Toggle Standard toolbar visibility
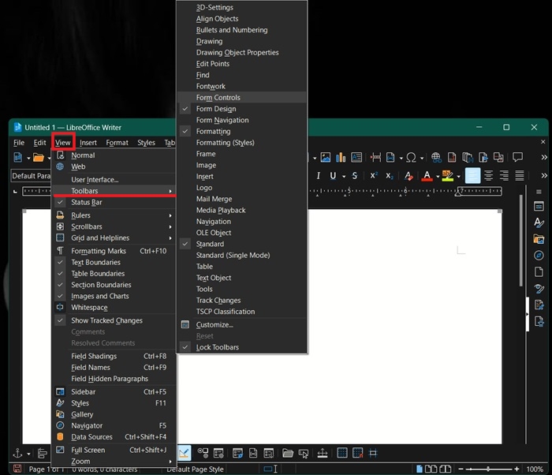The height and width of the screenshot is (475, 552). click(241, 244)
